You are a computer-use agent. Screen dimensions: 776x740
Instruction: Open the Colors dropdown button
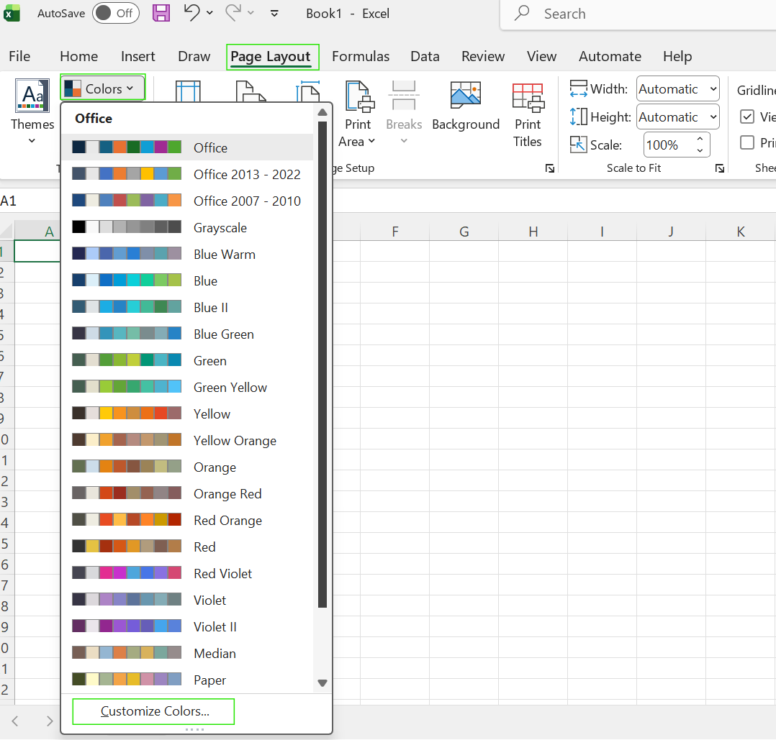(102, 88)
